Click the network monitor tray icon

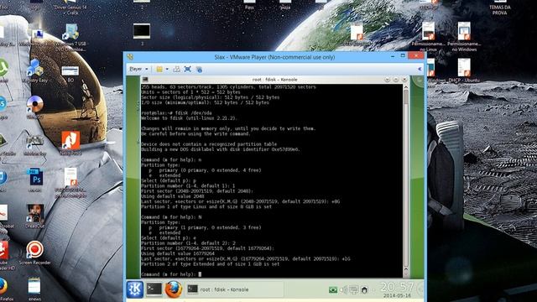(x=354, y=290)
